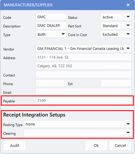Click the first Address line field
The height and width of the screenshot is (154, 135).
84,57
